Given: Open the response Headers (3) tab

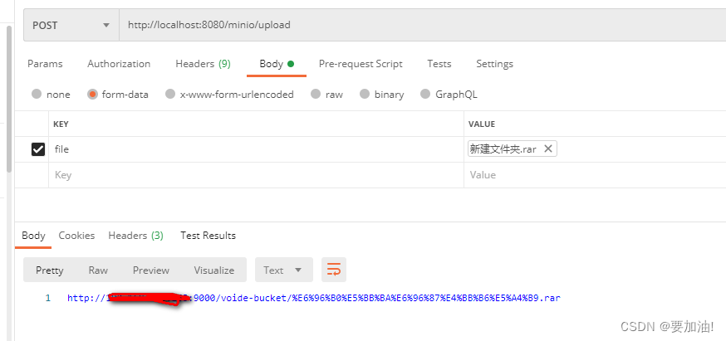Looking at the screenshot, I should pos(135,236).
